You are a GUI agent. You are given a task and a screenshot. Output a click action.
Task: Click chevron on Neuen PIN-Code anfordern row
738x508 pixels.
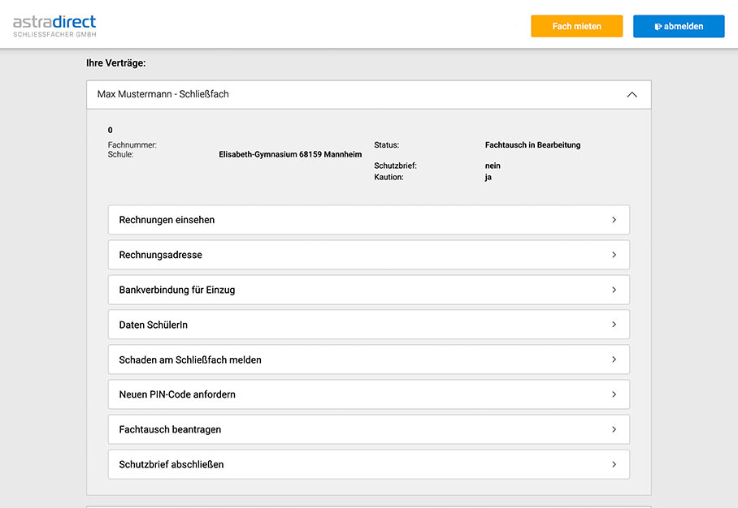point(614,394)
